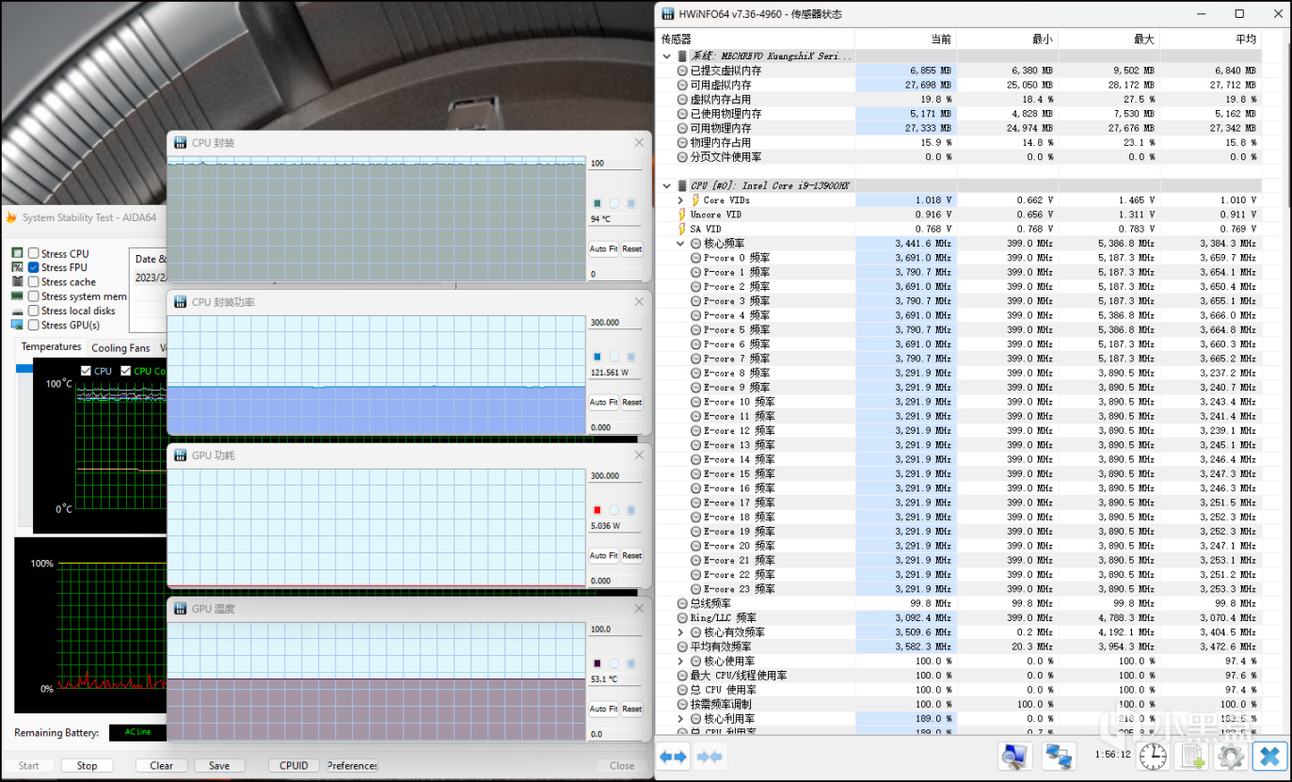Image resolution: width=1292 pixels, height=782 pixels.
Task: Click the CPU 封装 graph window icon
Action: pyautogui.click(x=181, y=143)
